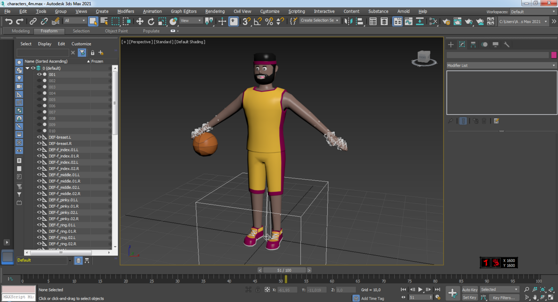Image resolution: width=558 pixels, height=302 pixels.
Task: Open the Workspaces Default dropdown
Action: click(533, 12)
